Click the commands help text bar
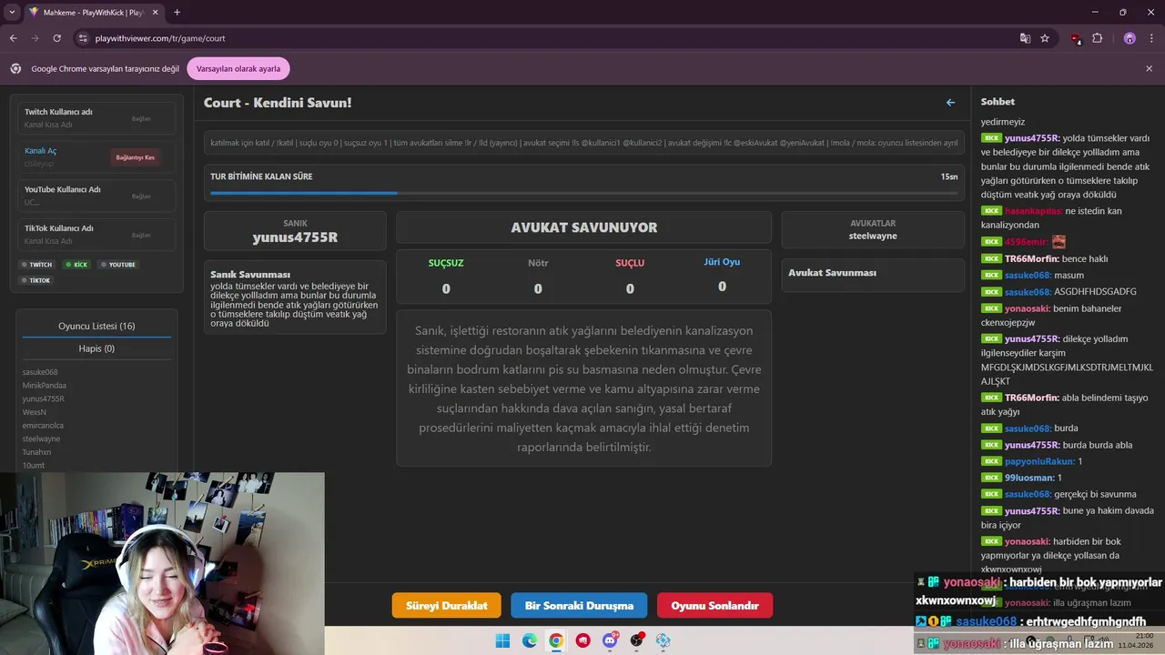Viewport: 1165px width, 655px height. click(583, 143)
